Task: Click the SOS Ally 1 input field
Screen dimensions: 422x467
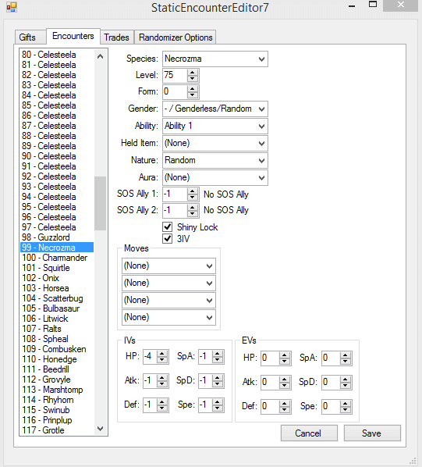Action: 176,194
